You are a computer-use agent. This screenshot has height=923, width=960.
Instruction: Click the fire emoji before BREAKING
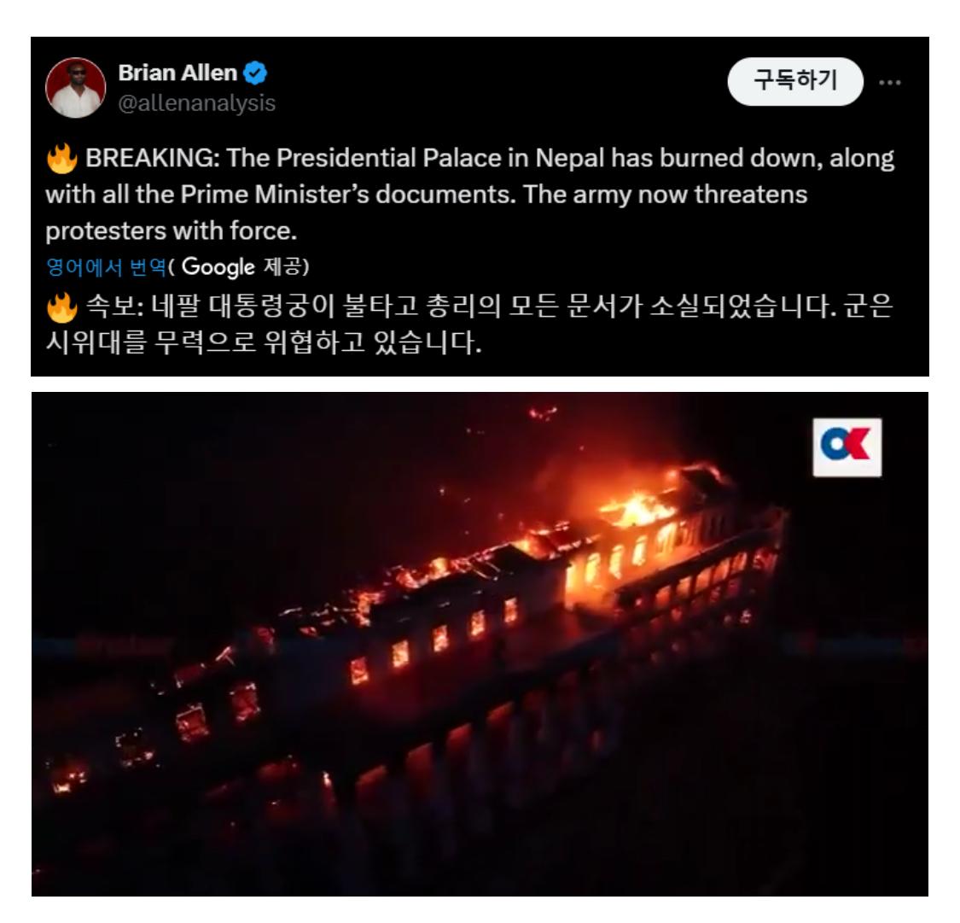61,159
